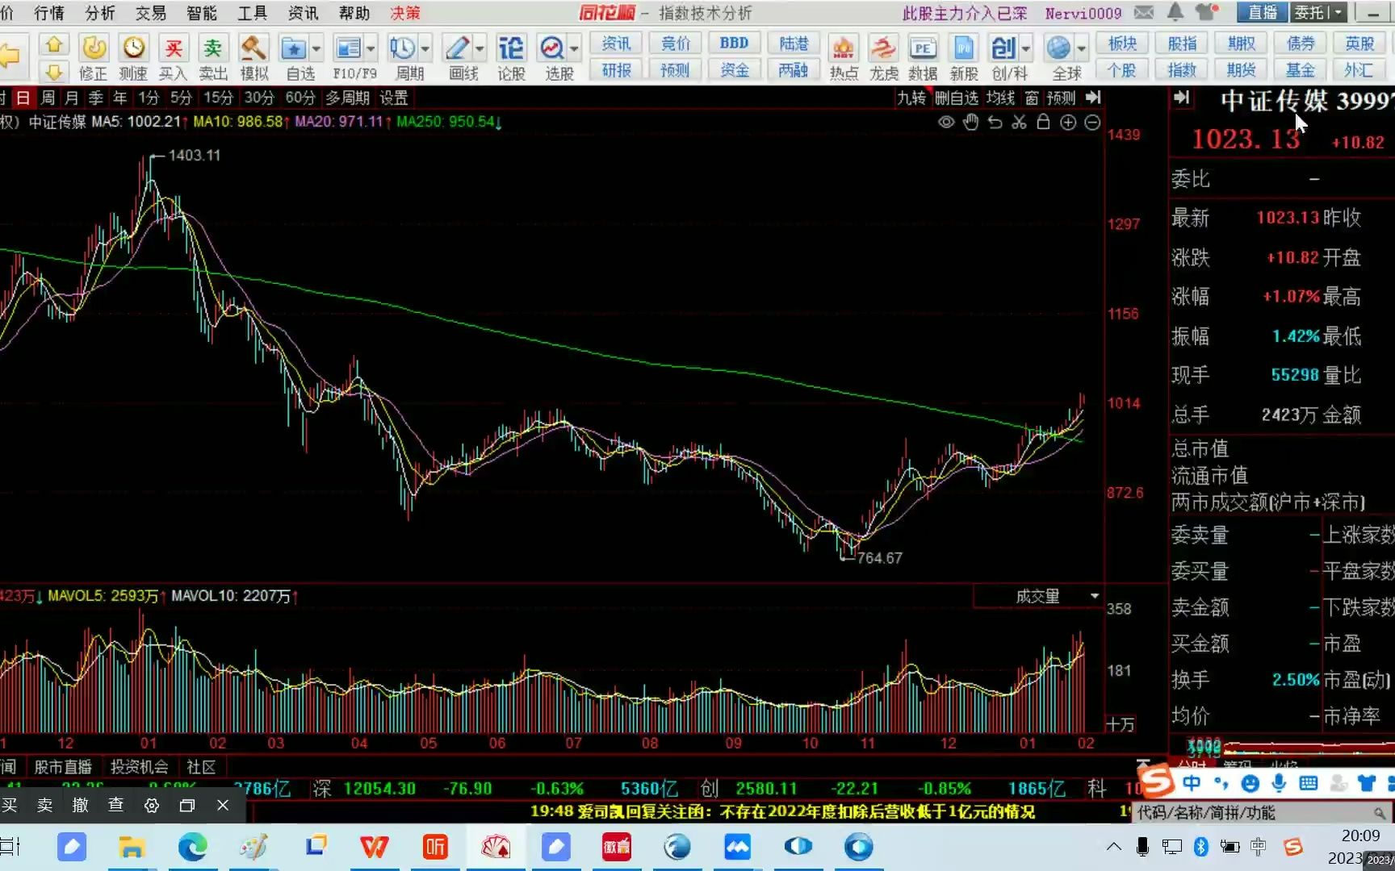The width and height of the screenshot is (1395, 871).
Task: Zoom out chart with minus circle icon
Action: [x=1092, y=122]
